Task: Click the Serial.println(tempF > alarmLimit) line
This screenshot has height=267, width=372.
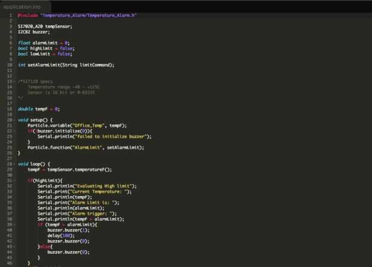Action: click(80, 219)
